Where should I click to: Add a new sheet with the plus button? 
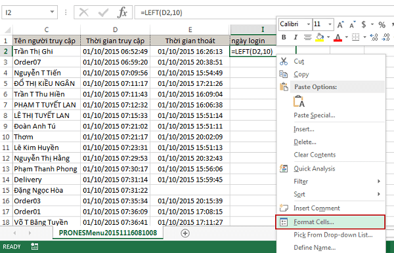[x=185, y=233]
